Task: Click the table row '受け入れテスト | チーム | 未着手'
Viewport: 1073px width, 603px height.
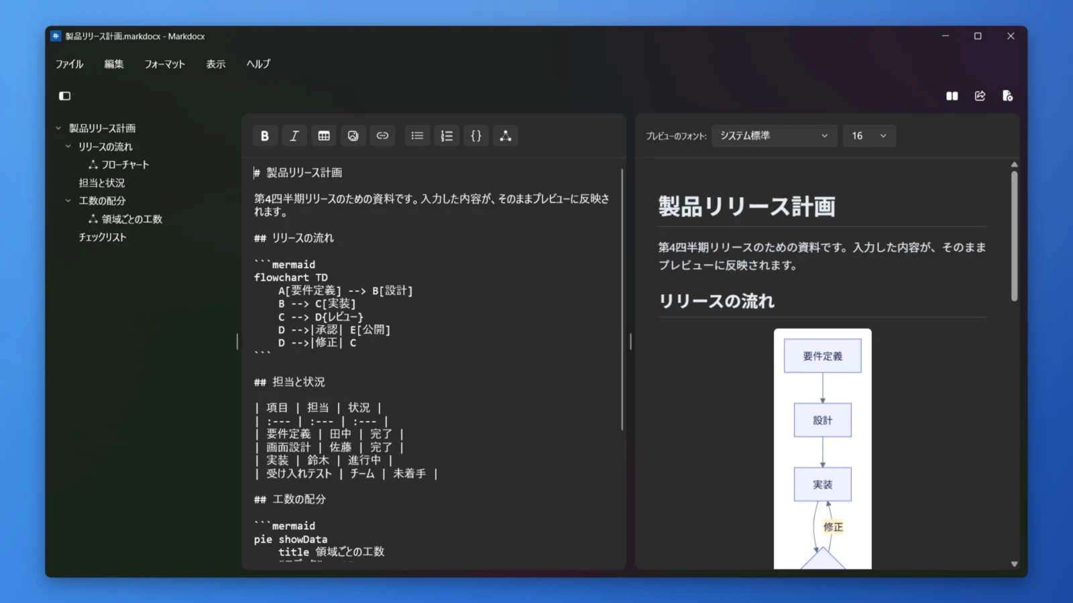Action: pyautogui.click(x=346, y=474)
